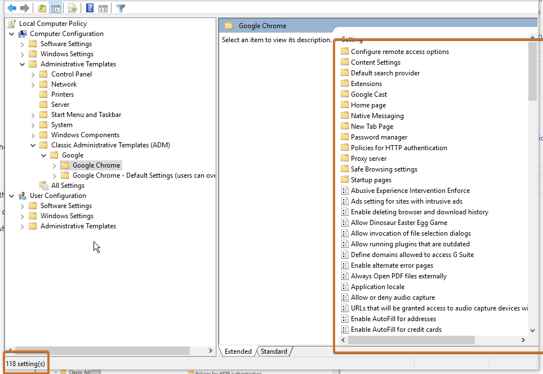543x374 pixels.
Task: Click the Filter funnel toolbar icon
Action: (x=121, y=8)
